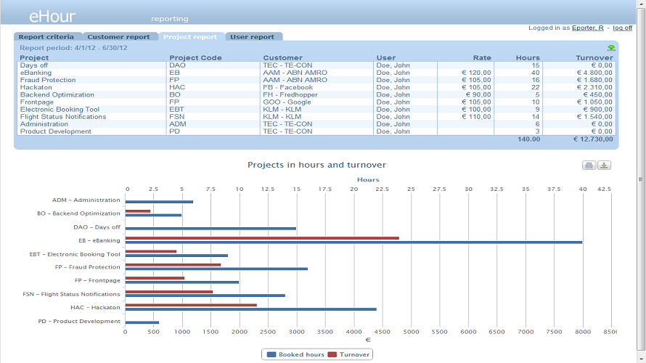Print the projects chart
Screen dimensions: 646x363
click(x=589, y=166)
